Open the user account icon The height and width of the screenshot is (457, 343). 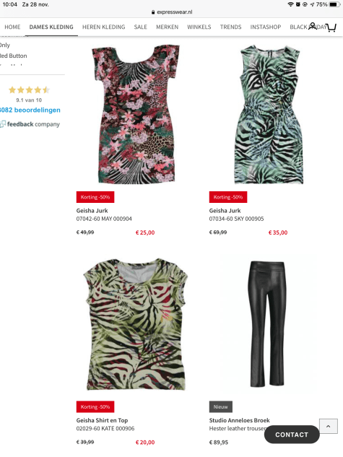coord(313,26)
